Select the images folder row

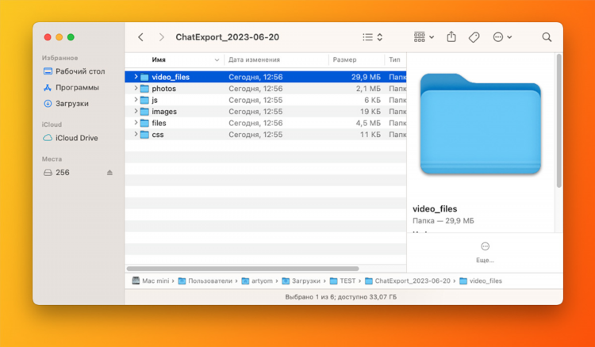pyautogui.click(x=266, y=112)
